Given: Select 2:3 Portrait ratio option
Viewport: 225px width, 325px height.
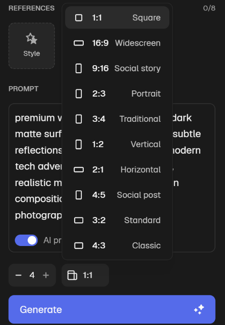Looking at the screenshot, I should click(117, 94).
